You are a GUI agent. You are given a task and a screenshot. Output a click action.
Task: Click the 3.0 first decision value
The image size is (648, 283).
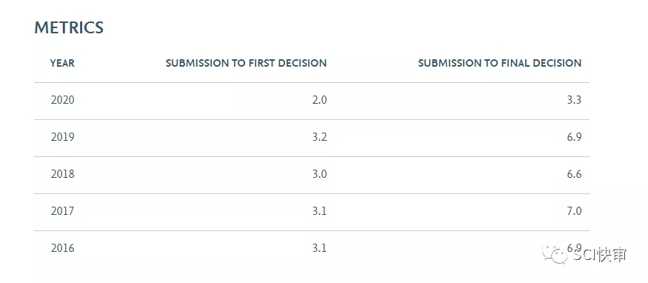click(x=319, y=174)
